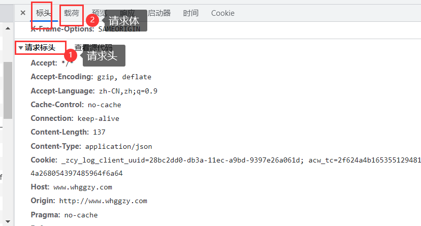Open the 启动器 tab
This screenshot has width=421, height=226.
point(159,13)
